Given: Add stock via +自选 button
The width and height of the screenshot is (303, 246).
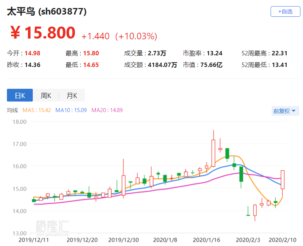Looking at the screenshot, I should pyautogui.click(x=285, y=12).
